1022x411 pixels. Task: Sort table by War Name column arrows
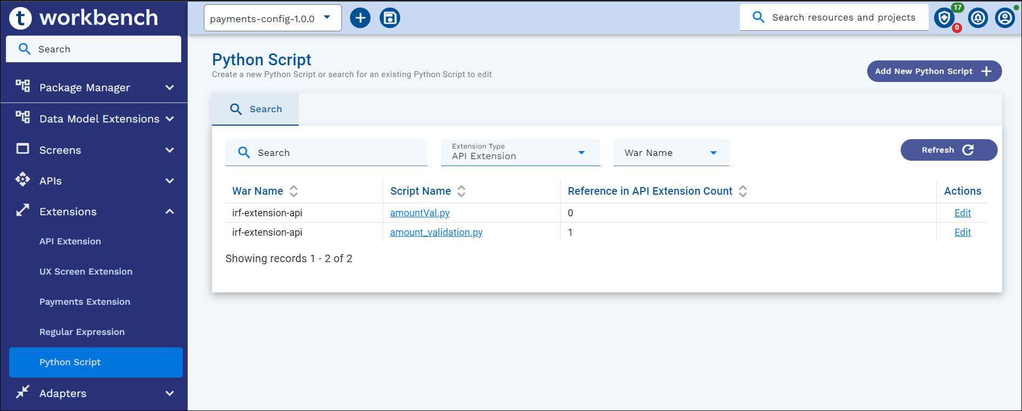293,191
